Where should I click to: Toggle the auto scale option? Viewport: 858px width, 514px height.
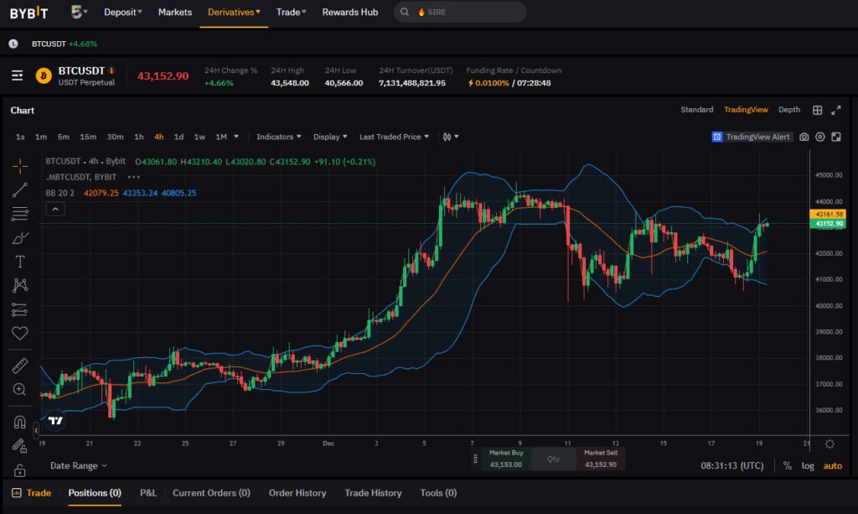click(x=833, y=466)
